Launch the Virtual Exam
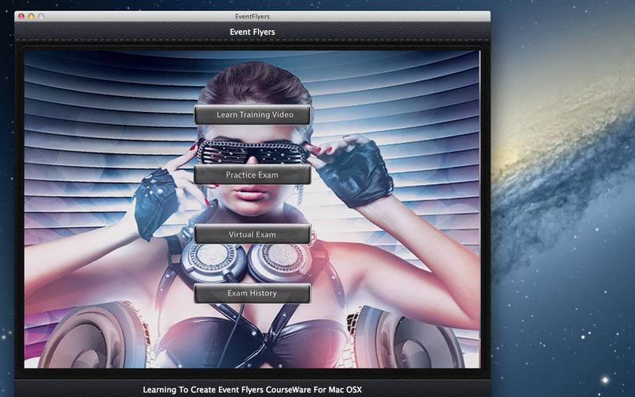This screenshot has width=635, height=397. (x=252, y=234)
